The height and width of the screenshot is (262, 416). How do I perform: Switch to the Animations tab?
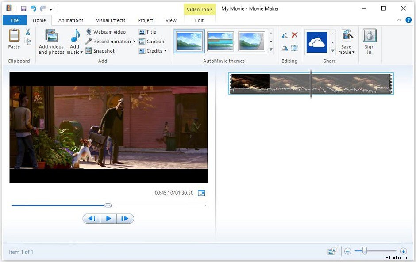coord(71,20)
